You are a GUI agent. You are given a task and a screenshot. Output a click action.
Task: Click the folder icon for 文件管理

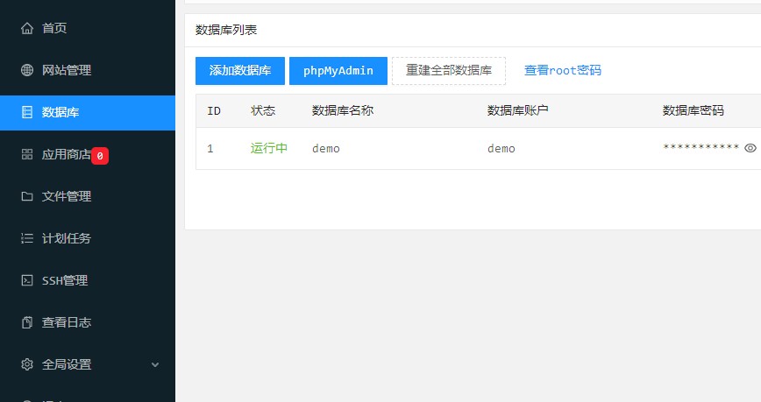point(26,196)
